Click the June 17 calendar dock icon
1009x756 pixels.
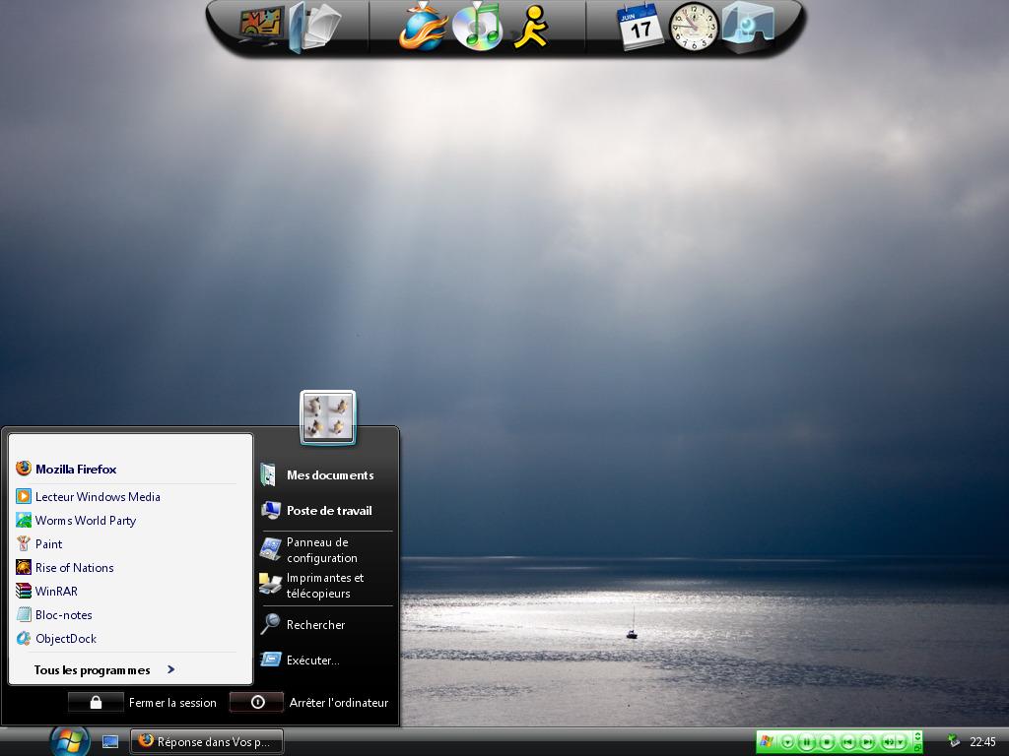tap(640, 27)
